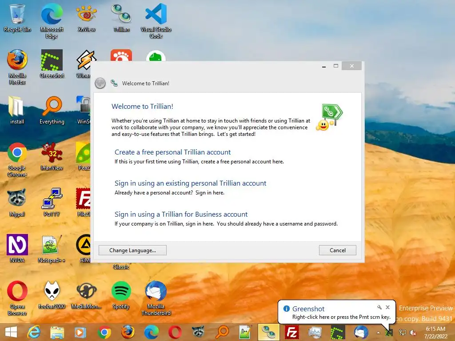The image size is (455, 341).
Task: Maximize the Welcome to Trillian window
Action: (336, 66)
